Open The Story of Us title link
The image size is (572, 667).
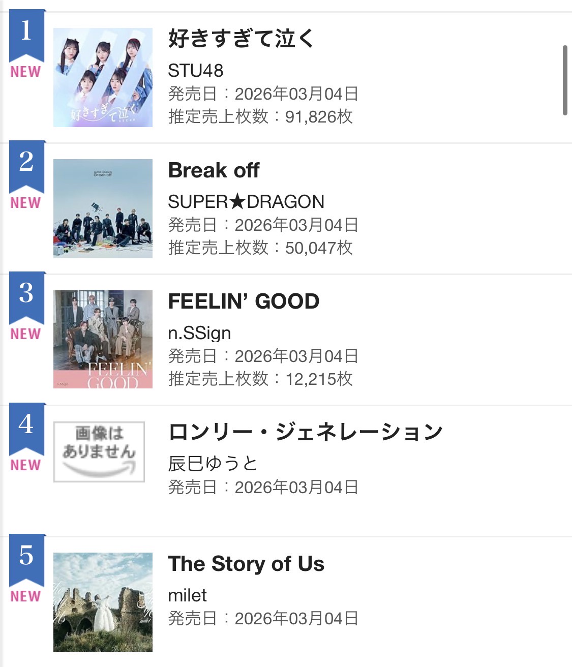tap(246, 564)
